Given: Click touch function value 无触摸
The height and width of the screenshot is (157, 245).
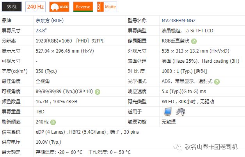Looking at the screenshot, I should click(169, 122).
